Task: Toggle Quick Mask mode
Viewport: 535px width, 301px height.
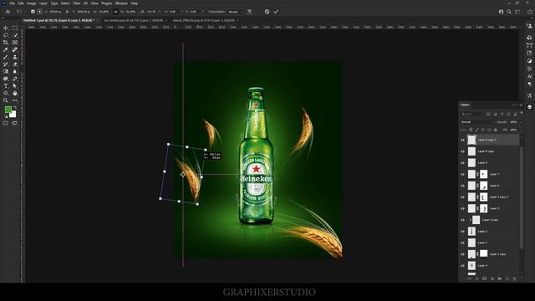Action: pyautogui.click(x=6, y=123)
